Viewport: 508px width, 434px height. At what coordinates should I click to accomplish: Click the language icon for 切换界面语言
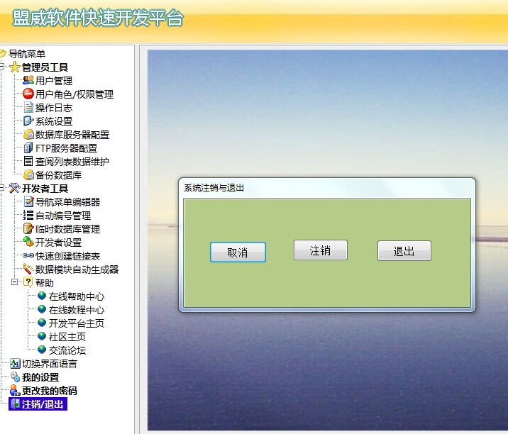pos(15,363)
